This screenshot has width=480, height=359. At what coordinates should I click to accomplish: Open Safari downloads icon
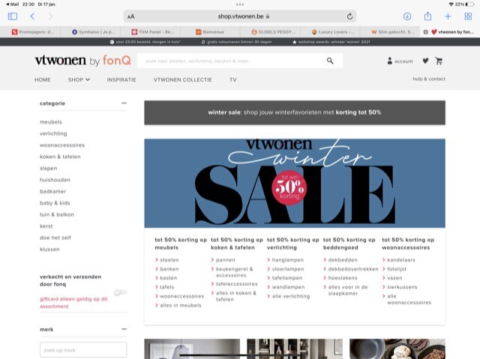(x=407, y=16)
